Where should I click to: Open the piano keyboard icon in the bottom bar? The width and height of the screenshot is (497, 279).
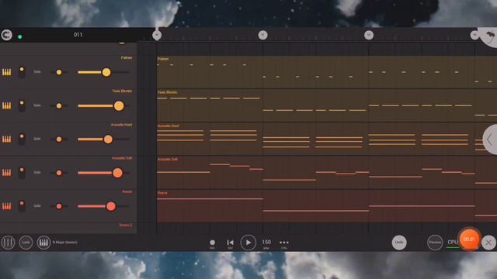[x=43, y=243]
